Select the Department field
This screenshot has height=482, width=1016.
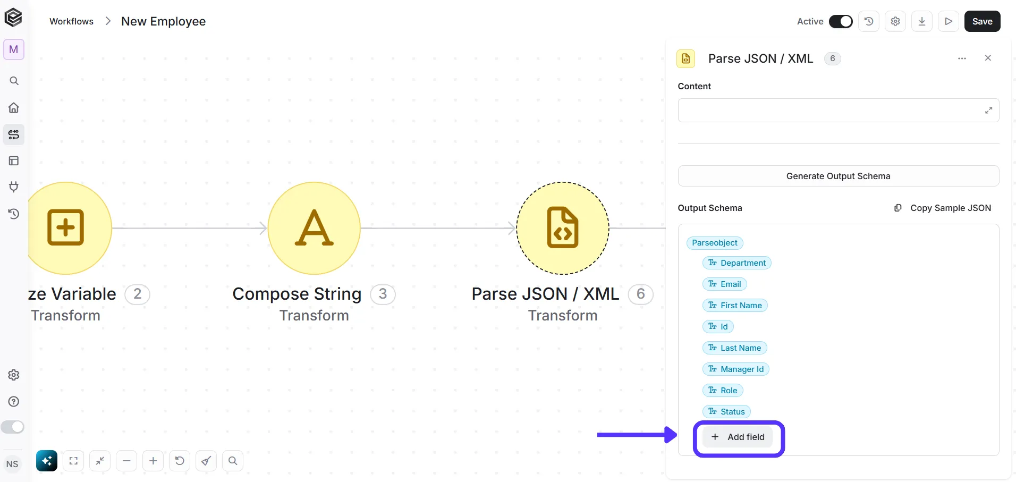pyautogui.click(x=737, y=263)
